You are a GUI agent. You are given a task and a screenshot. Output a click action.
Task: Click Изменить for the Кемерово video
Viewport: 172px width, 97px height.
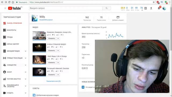pos(52,39)
